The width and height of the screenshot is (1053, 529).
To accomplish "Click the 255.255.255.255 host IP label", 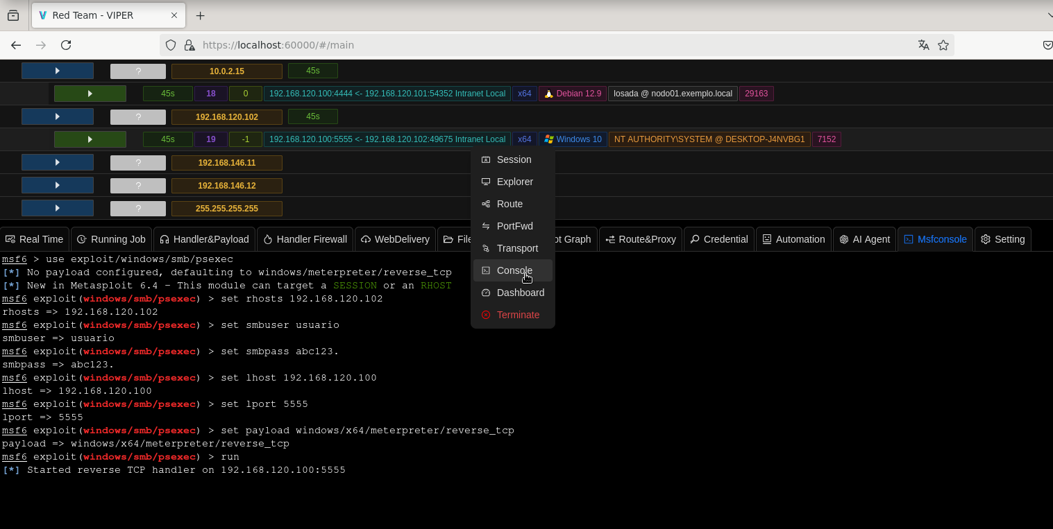I will tap(227, 208).
